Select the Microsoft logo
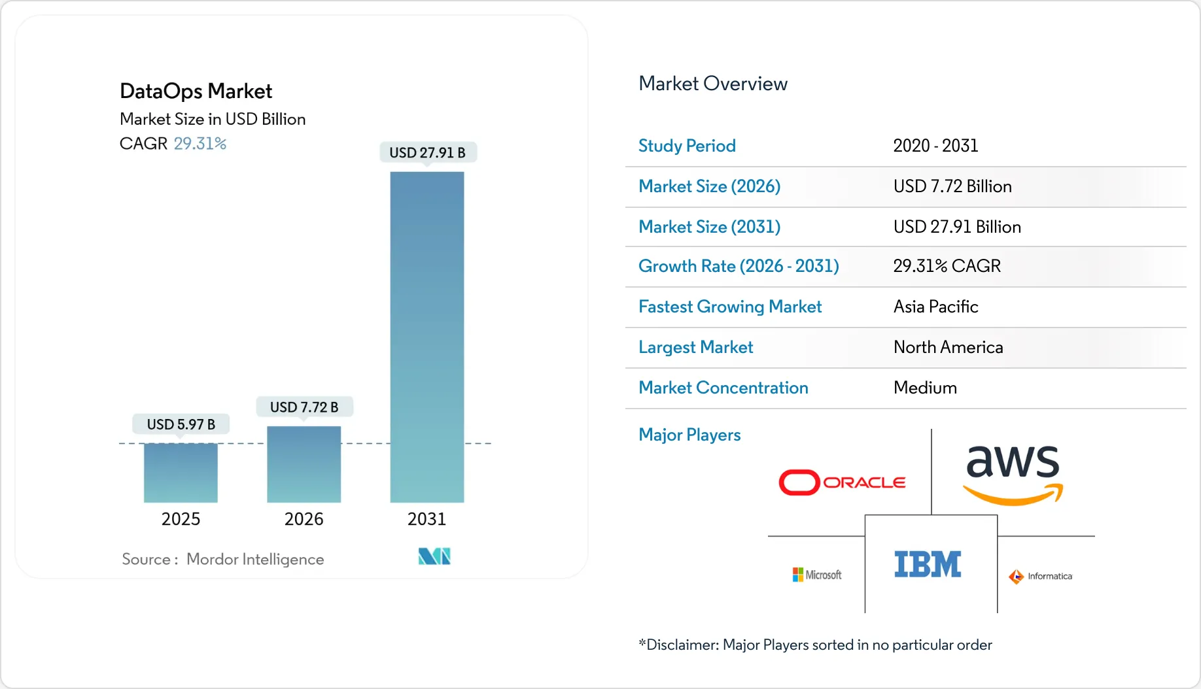Image resolution: width=1201 pixels, height=689 pixels. (x=816, y=575)
